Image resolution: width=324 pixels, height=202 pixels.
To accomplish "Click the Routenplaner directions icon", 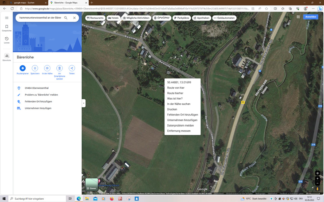I will [x=23, y=68].
